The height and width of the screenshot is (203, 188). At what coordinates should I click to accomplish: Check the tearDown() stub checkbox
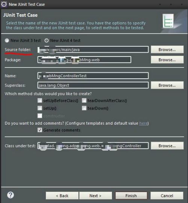(x=84, y=108)
